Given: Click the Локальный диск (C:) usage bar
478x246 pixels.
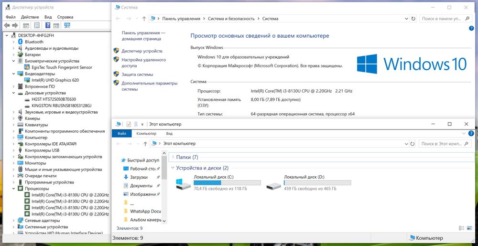Looking at the screenshot, I should pyautogui.click(x=227, y=182).
